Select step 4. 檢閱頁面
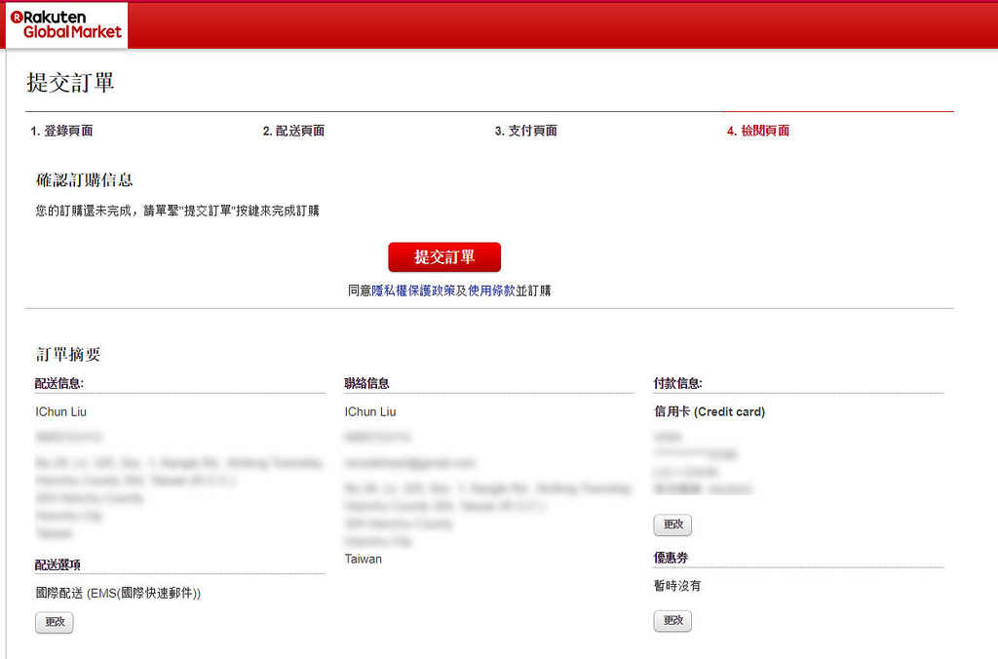The height and width of the screenshot is (659, 998). 758,131
